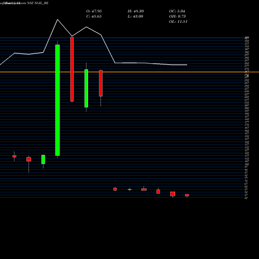
Task: Select the tallest green candlestick
Action: coord(57,100)
